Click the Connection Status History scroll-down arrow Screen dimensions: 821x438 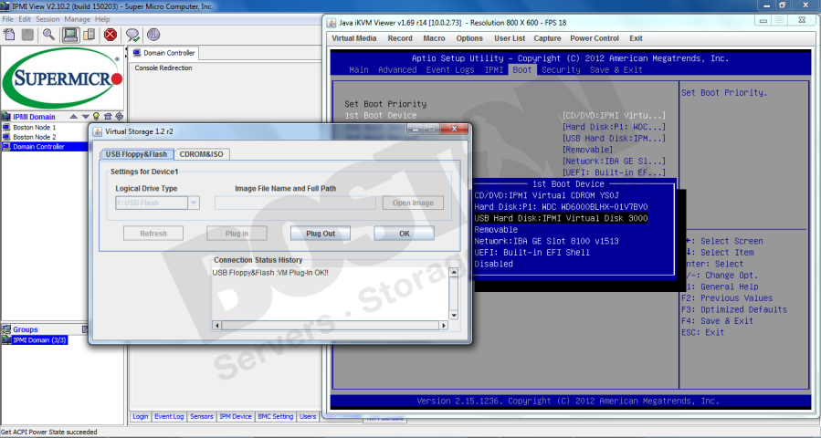[454, 315]
